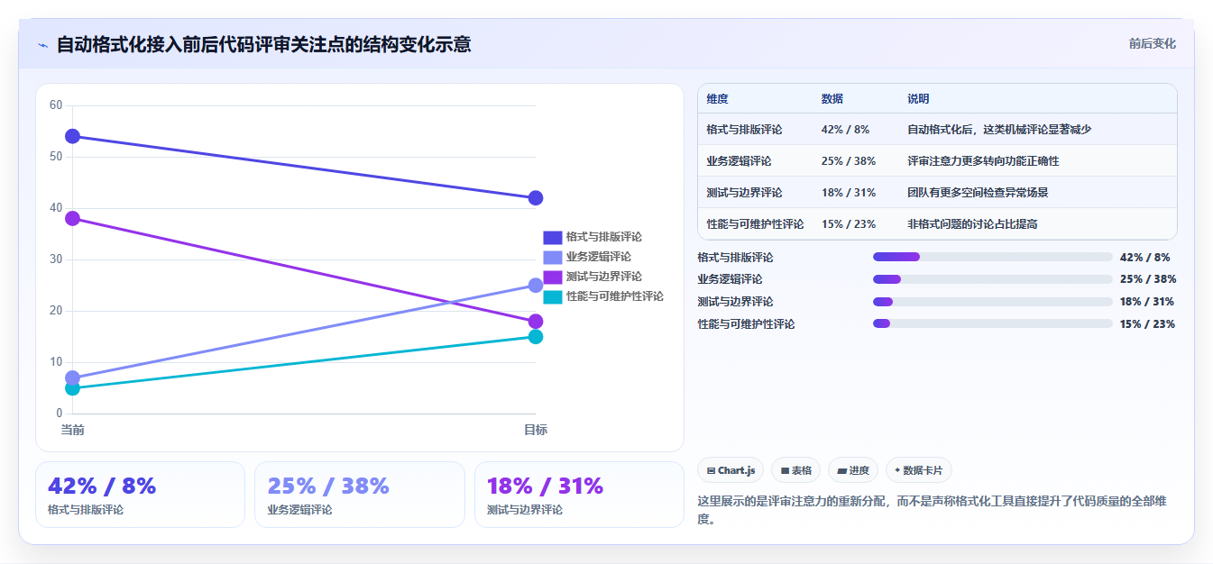Click the 进度 tag chip
1213x564 pixels.
[853, 470]
